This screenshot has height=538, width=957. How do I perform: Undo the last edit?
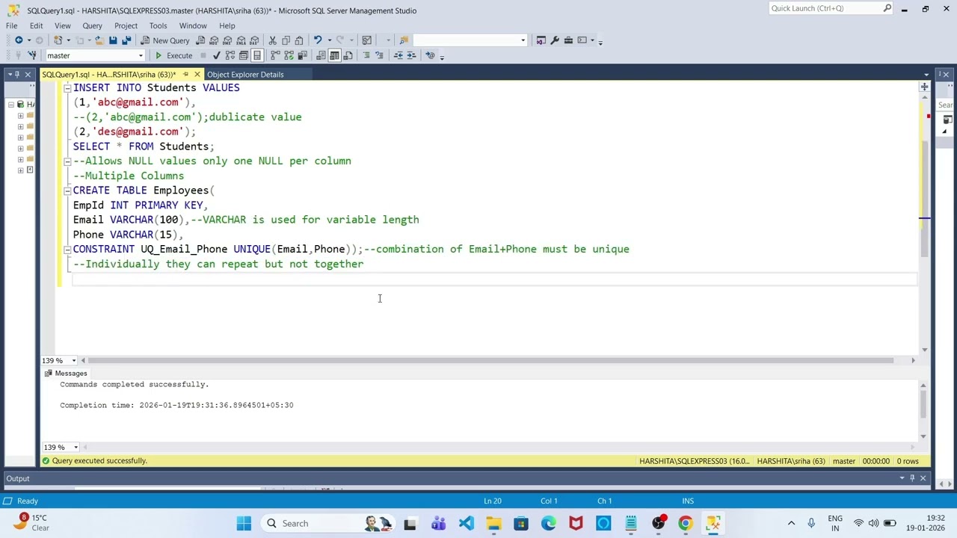pos(318,40)
